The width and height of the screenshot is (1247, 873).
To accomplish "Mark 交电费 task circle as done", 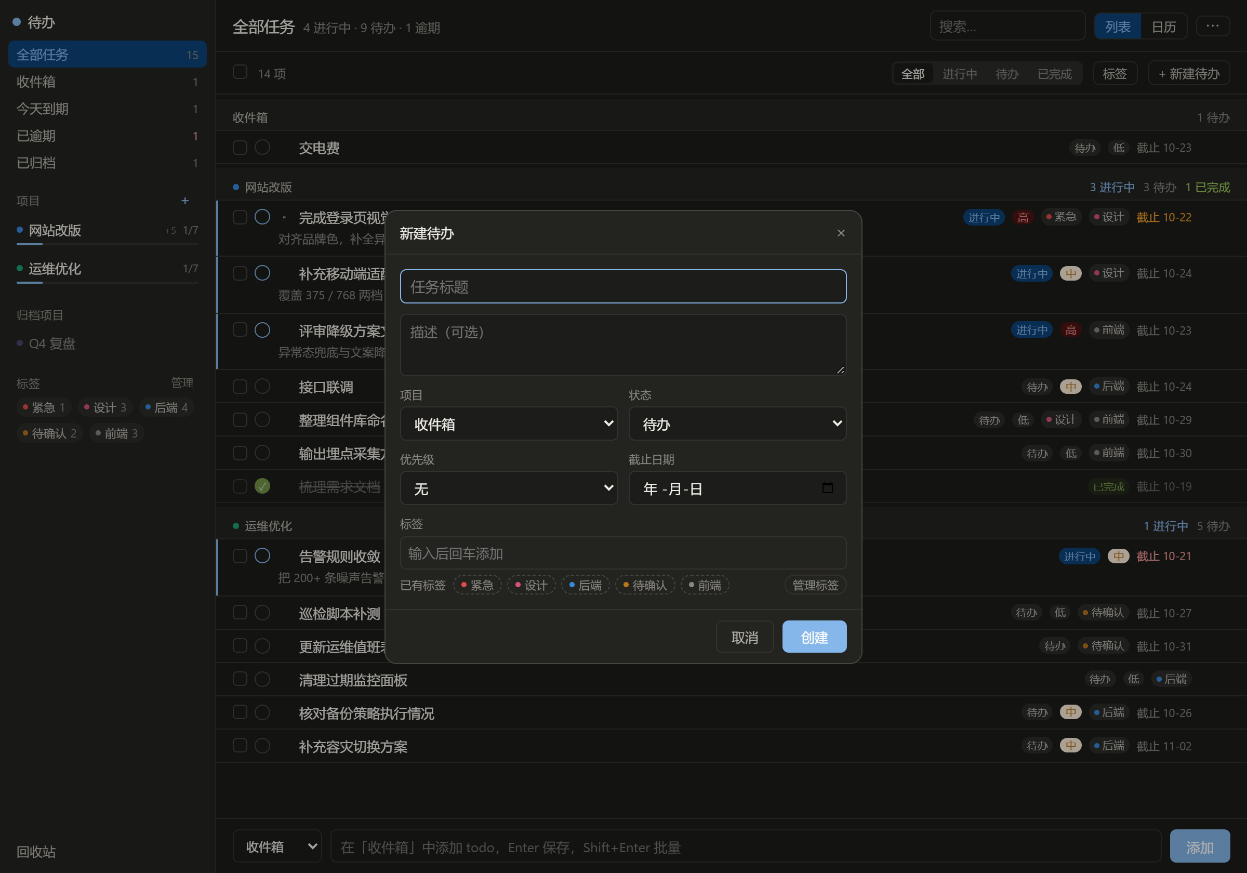I will coord(262,147).
